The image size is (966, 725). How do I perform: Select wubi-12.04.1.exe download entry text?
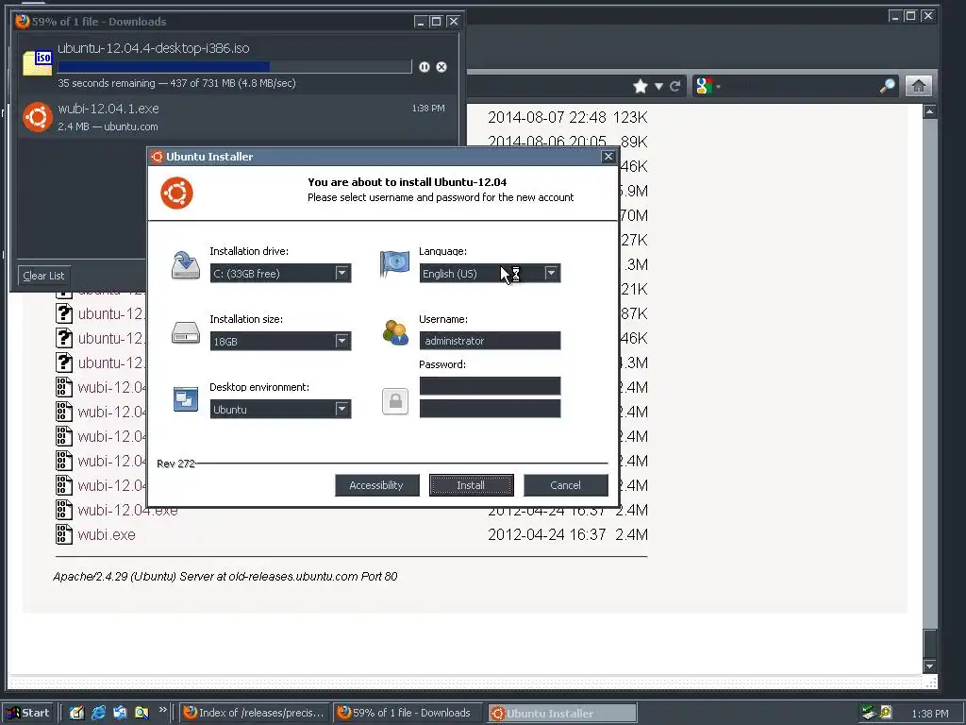click(108, 109)
